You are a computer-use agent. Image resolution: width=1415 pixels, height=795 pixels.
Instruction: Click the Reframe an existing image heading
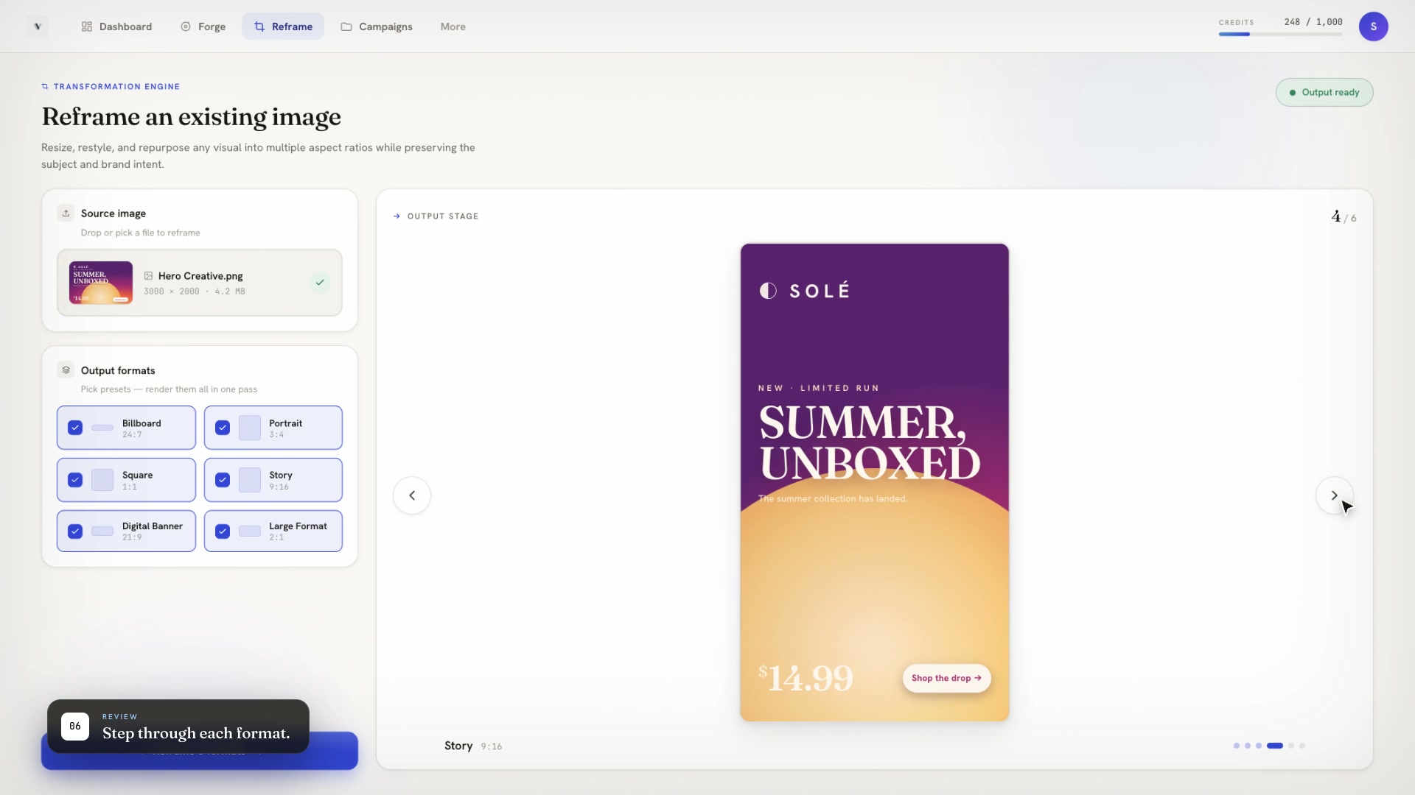[192, 116]
